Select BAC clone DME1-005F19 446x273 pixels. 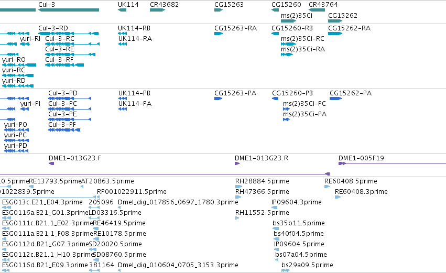pyautogui.click(x=361, y=158)
